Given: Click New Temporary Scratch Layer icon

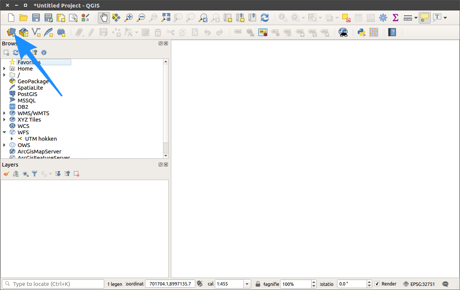Looking at the screenshot, I should [x=61, y=32].
